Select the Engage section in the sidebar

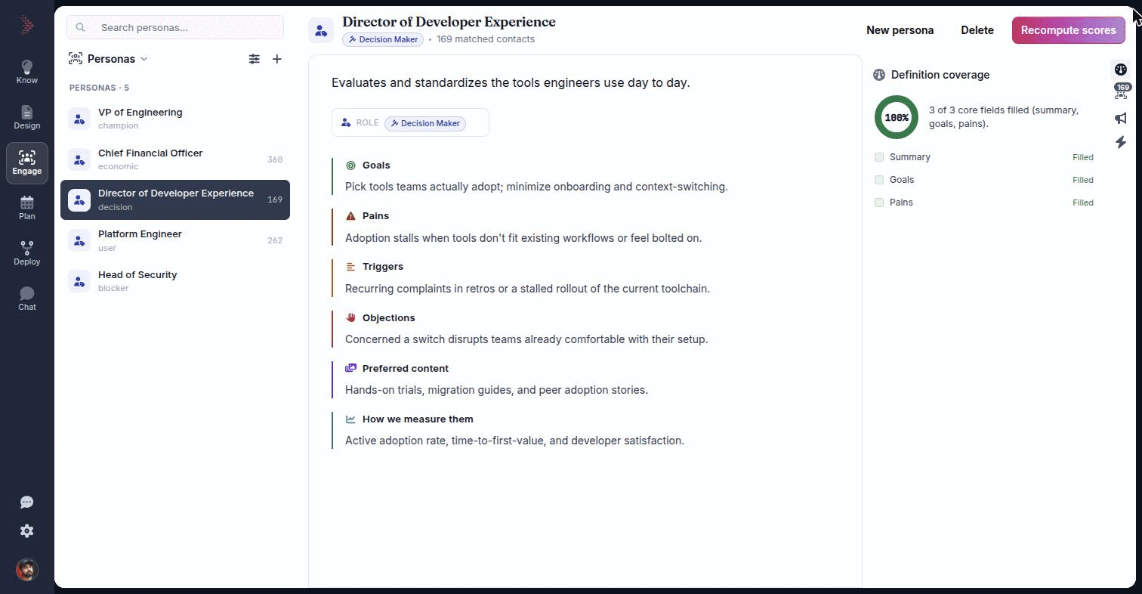coord(27,162)
